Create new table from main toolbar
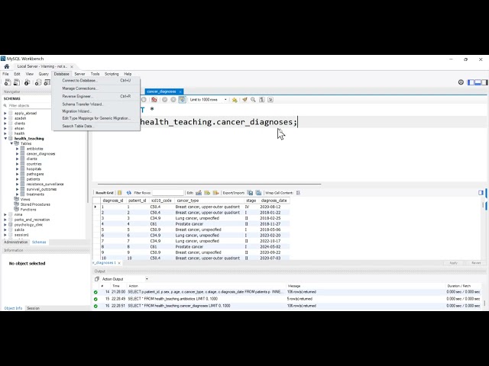The image size is (489, 366). point(47,82)
